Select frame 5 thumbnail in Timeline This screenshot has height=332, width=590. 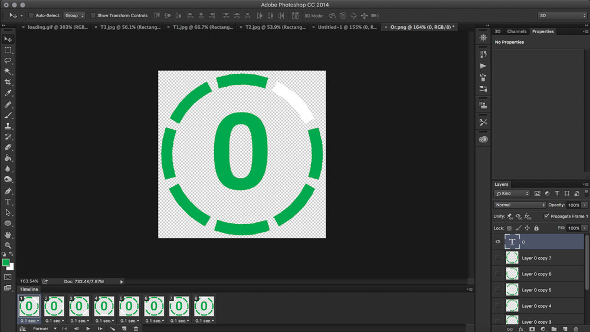coord(129,307)
